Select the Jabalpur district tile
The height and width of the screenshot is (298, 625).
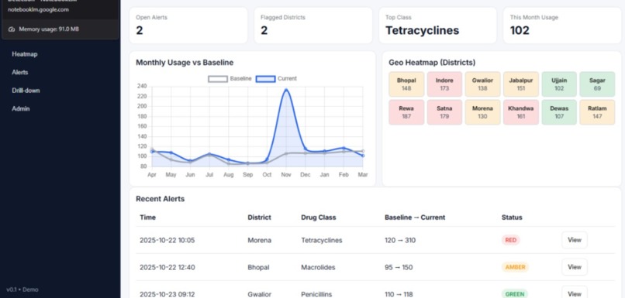(520, 84)
